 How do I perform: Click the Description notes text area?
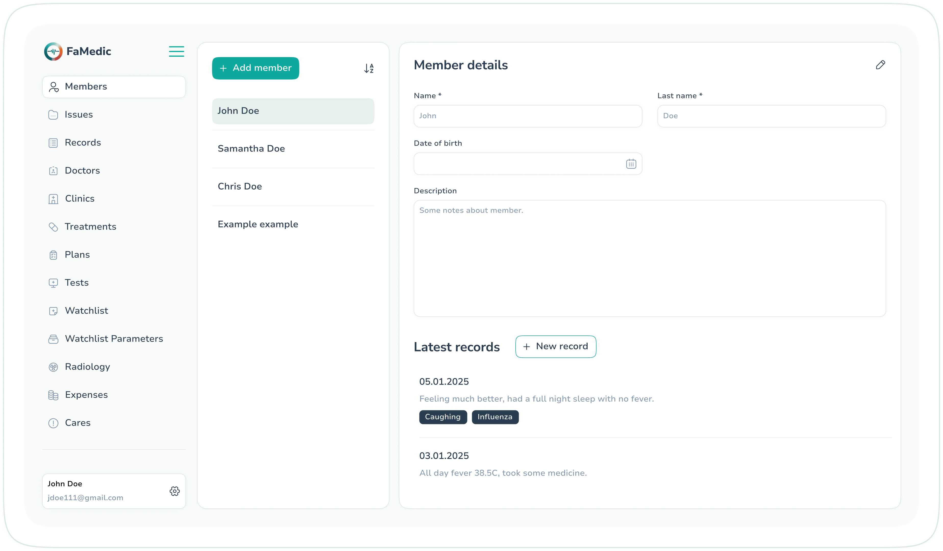[x=650, y=258]
